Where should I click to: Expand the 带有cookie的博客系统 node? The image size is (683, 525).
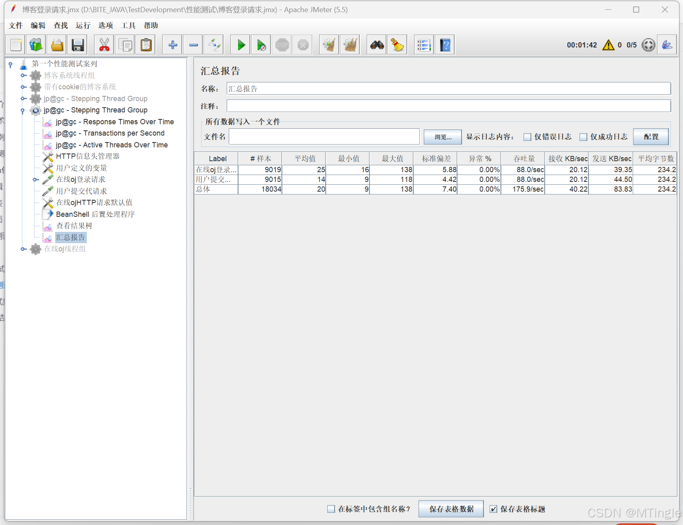pos(24,87)
